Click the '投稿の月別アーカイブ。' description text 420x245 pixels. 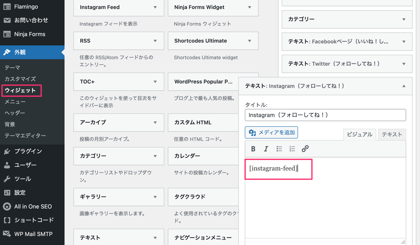click(x=105, y=139)
